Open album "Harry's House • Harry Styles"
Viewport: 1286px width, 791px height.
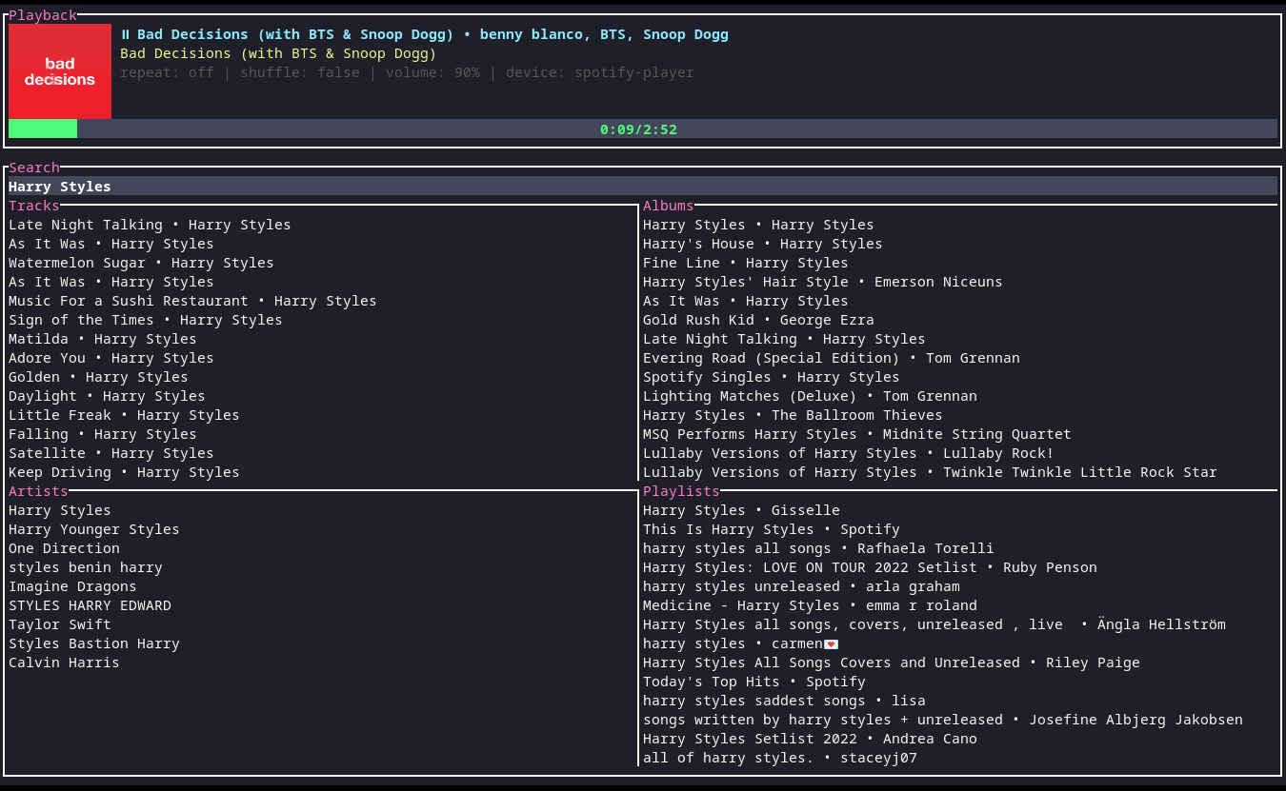point(763,244)
